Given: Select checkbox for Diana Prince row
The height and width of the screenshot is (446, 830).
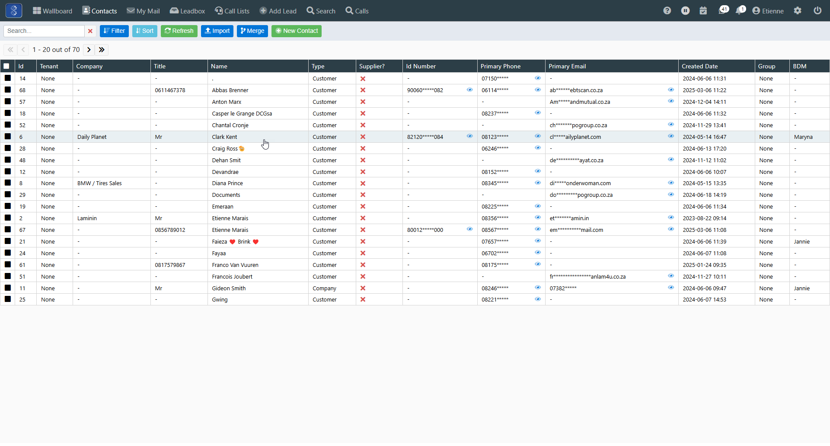Looking at the screenshot, I should click(8, 183).
